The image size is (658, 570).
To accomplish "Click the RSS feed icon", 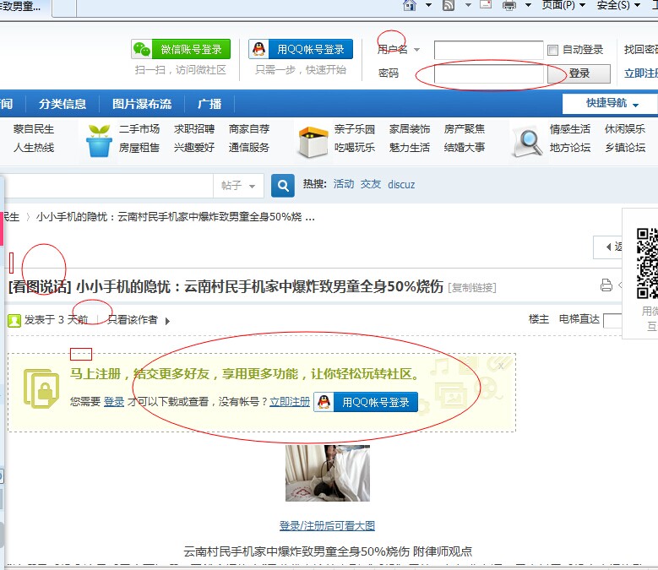I will pyautogui.click(x=449, y=5).
